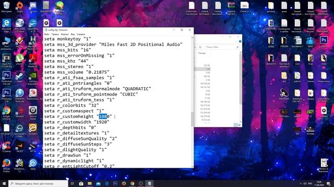Click the line seta r_colorbits "32"

coord(71,105)
